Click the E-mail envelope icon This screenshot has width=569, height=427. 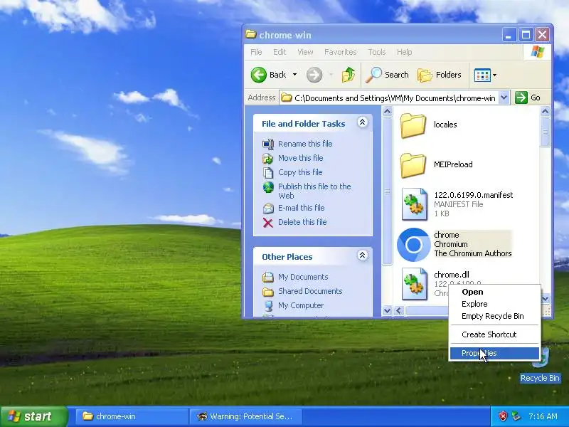click(x=268, y=208)
